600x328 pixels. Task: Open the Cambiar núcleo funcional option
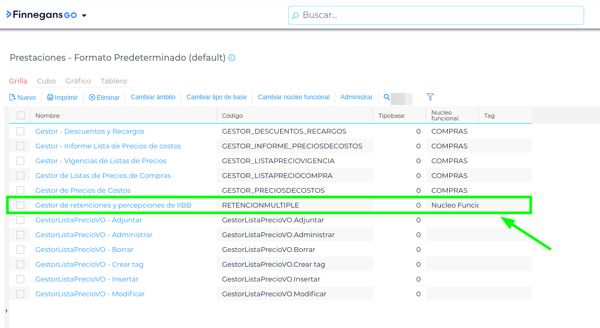click(x=293, y=97)
